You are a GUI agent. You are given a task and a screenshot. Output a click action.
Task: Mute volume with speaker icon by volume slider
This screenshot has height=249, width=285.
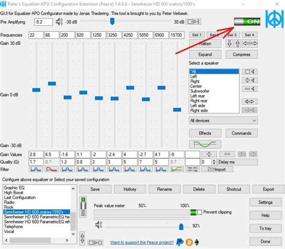pyautogui.click(x=99, y=225)
